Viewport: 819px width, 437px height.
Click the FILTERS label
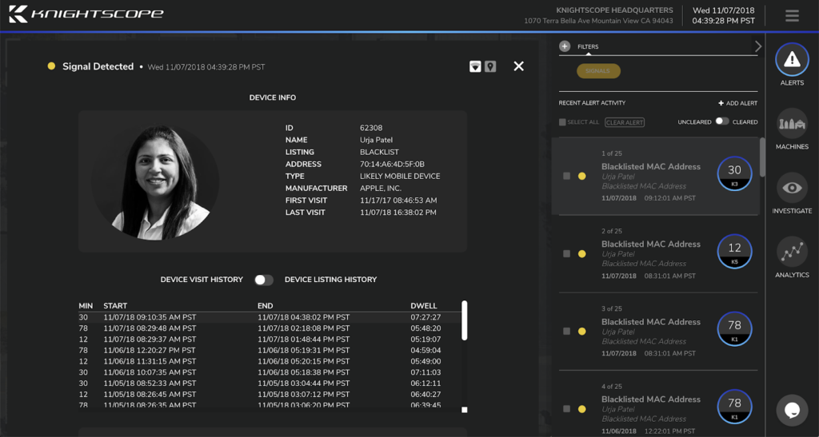tap(588, 46)
